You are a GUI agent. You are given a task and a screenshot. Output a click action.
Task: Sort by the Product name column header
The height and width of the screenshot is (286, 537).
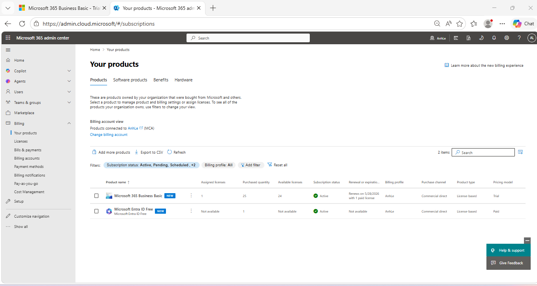click(118, 182)
